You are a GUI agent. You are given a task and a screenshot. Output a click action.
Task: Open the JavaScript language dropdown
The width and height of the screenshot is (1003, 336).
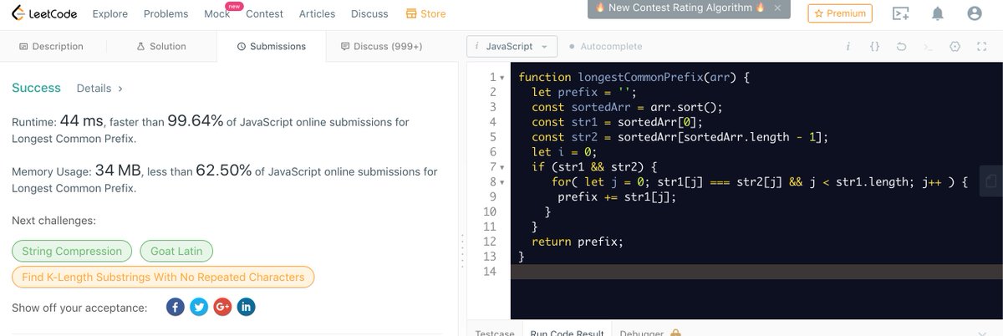[x=512, y=47]
